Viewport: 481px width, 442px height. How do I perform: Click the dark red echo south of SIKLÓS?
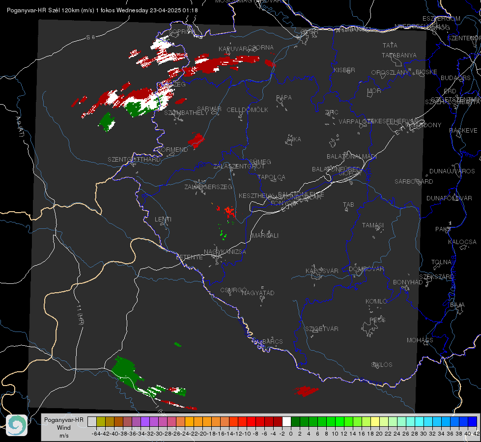pyautogui.click(x=306, y=391)
